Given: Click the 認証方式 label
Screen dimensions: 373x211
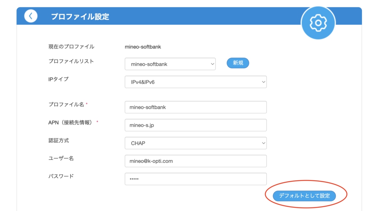Looking at the screenshot, I should pyautogui.click(x=59, y=141).
